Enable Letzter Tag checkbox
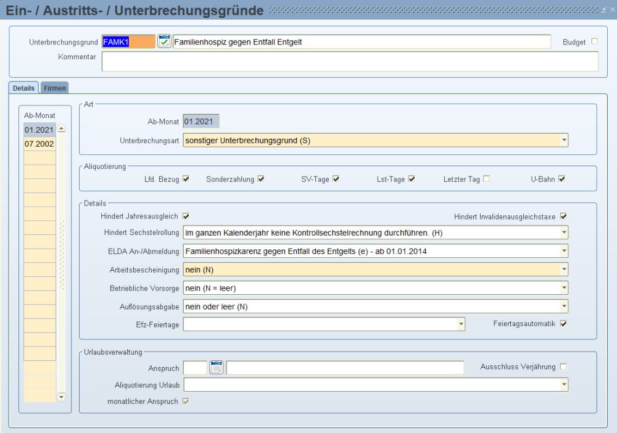 [486, 179]
